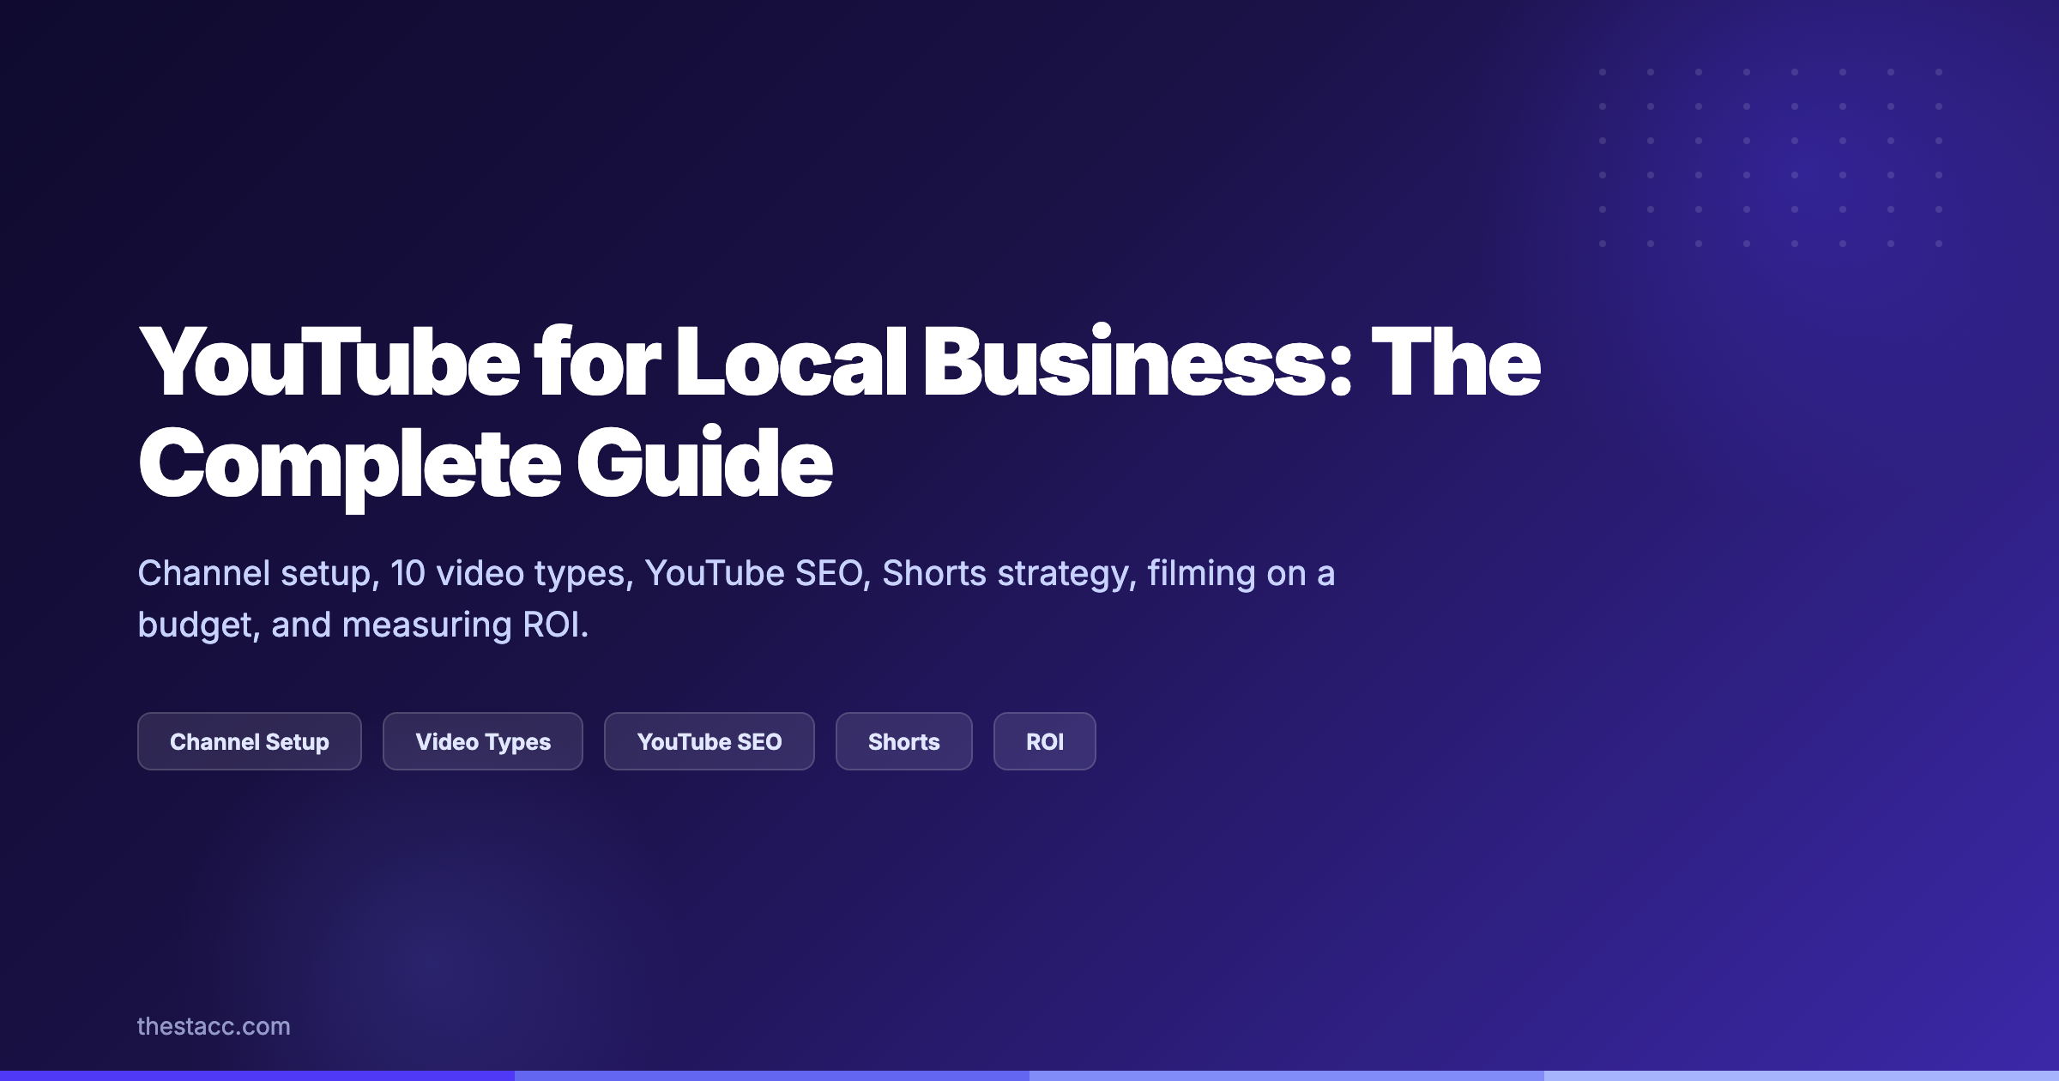Select the Video Types tag
The image size is (2059, 1081).
click(x=483, y=741)
